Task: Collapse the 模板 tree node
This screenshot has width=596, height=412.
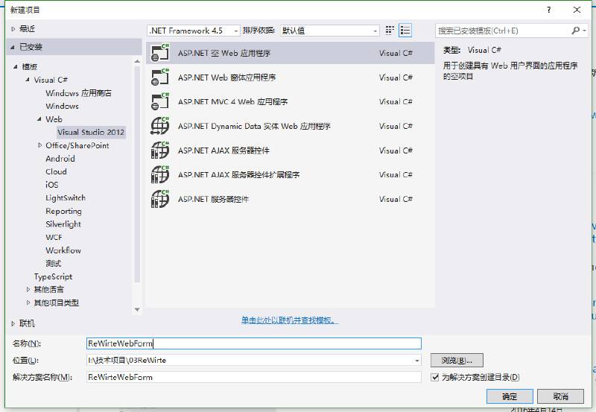Action: tap(16, 66)
